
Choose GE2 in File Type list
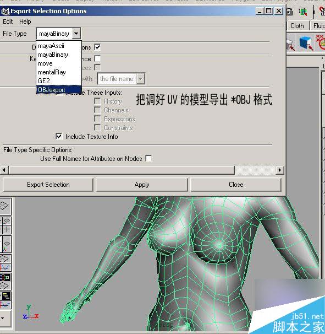pos(59,81)
